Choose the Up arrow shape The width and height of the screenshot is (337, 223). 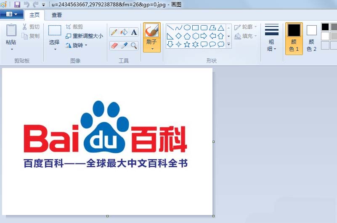pyautogui.click(x=221, y=36)
